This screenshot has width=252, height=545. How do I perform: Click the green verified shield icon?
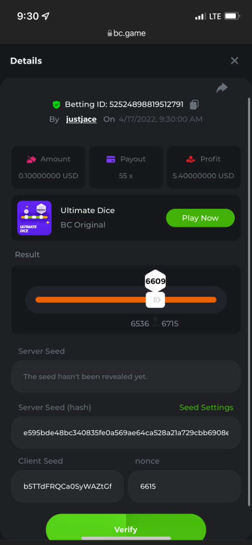click(x=56, y=104)
